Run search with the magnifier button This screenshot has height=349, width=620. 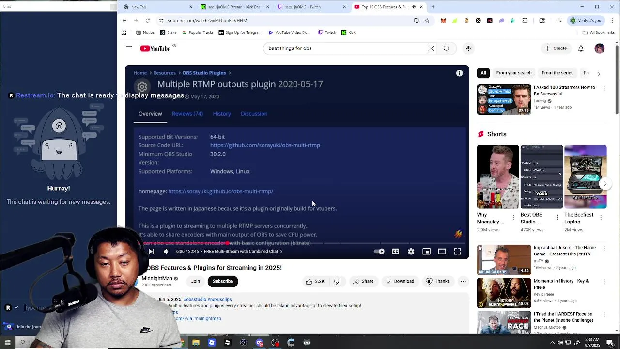click(447, 48)
